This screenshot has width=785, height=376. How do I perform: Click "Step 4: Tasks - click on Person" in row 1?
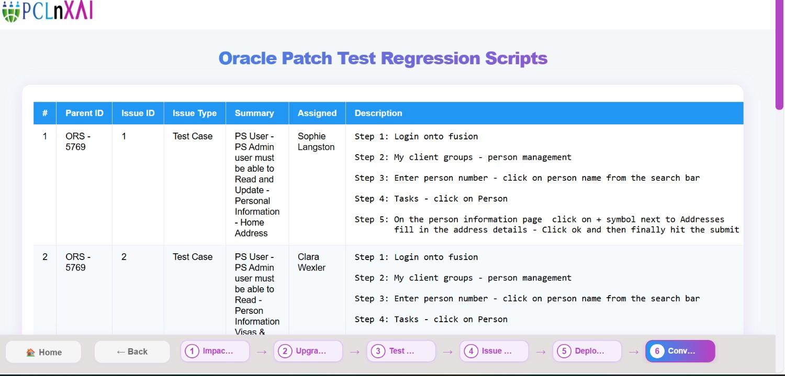[431, 199]
